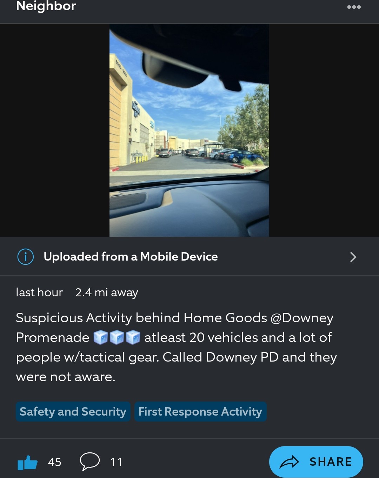Tap the share arrow icon
This screenshot has height=478, width=379.
tap(289, 462)
